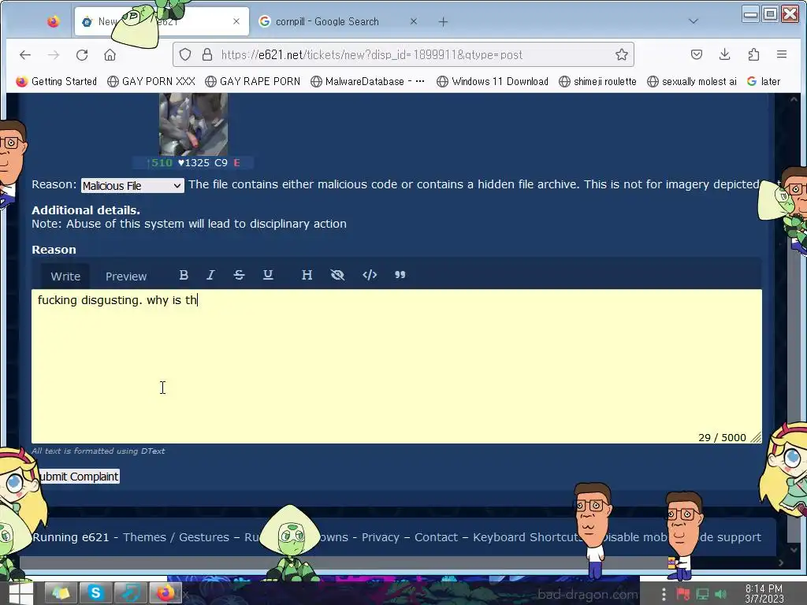Click inside the complaint reason text area
The image size is (807, 605).
[396, 366]
